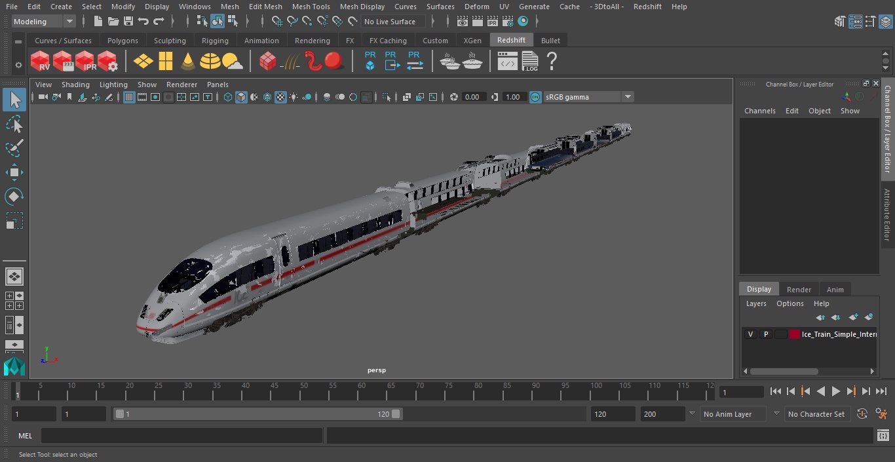Toggle textured display in viewport

(x=280, y=97)
